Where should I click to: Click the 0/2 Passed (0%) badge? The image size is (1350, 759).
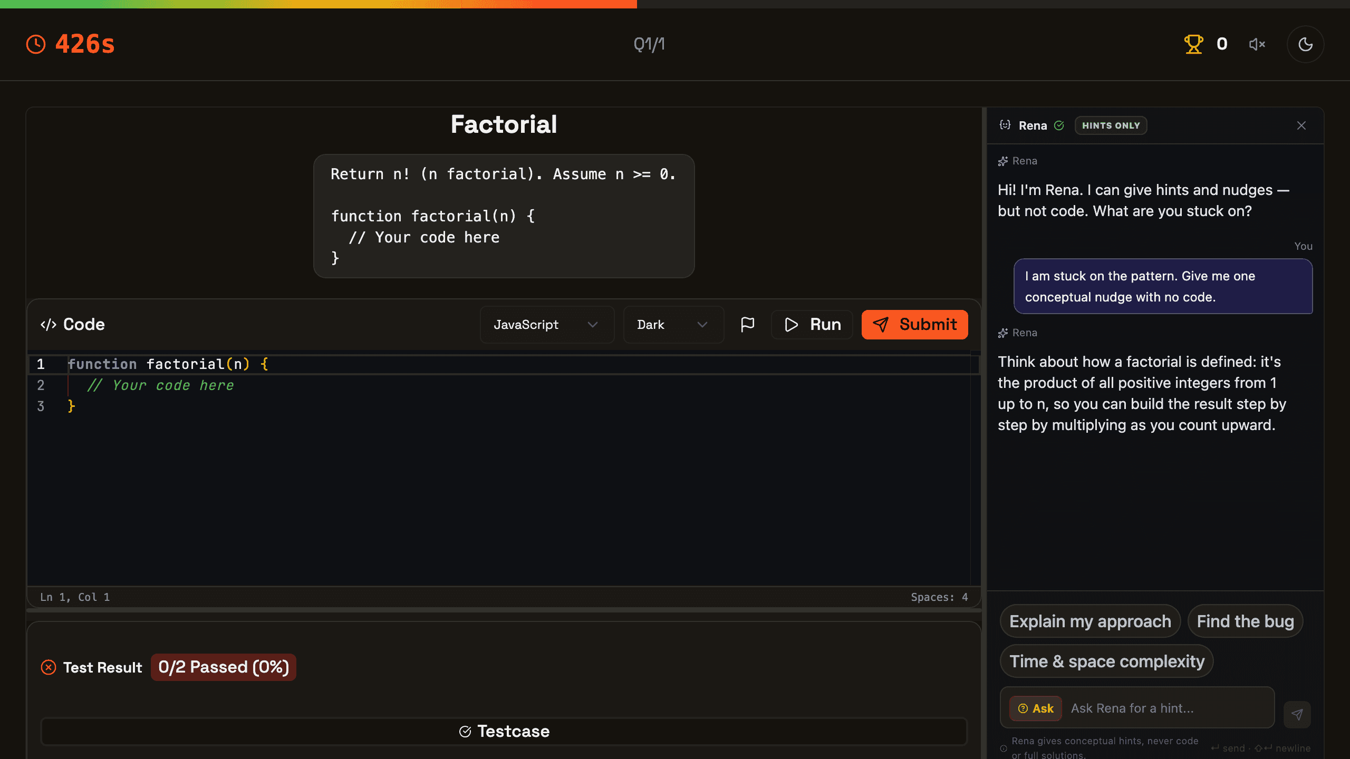(224, 667)
